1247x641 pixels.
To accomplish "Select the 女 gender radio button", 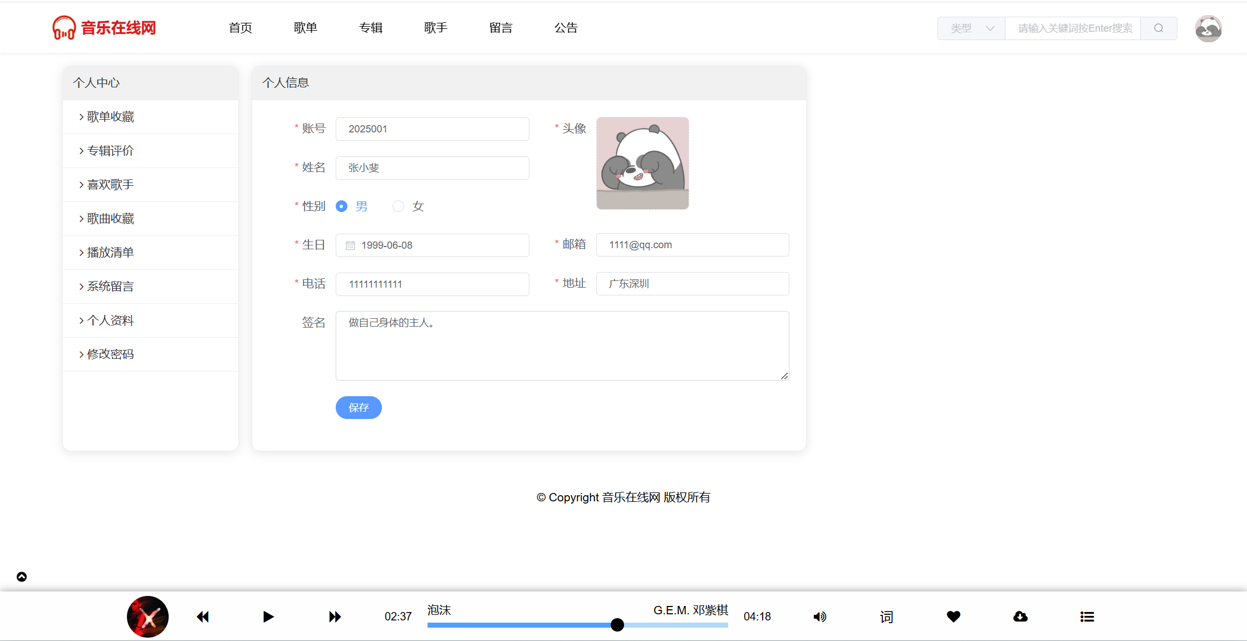I will [398, 206].
